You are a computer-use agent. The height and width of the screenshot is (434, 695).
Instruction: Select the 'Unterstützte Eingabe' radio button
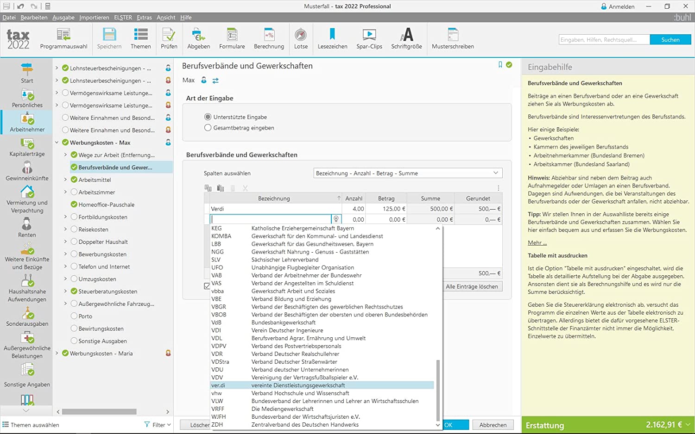click(208, 117)
